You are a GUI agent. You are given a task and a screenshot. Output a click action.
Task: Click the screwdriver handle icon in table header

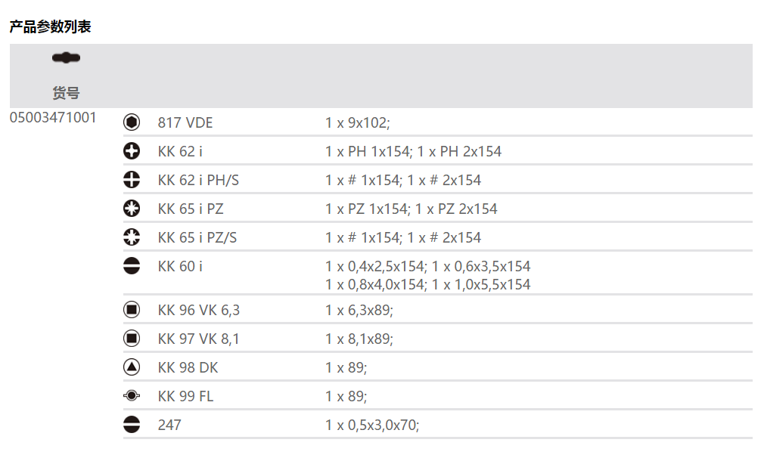pos(66,58)
